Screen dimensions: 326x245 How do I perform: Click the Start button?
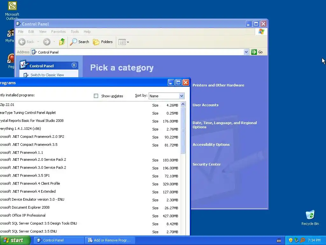coord(15,240)
